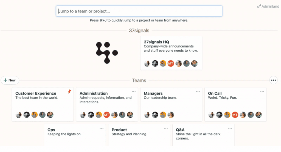Unpin the Customer Experience team
The image size is (281, 152).
pyautogui.click(x=69, y=92)
